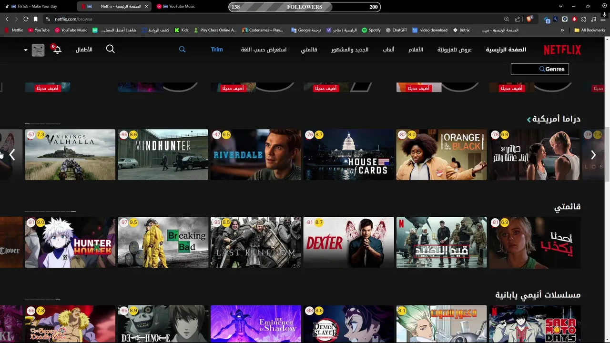Click the Netflix logo
The image size is (610, 343).
coord(562,50)
